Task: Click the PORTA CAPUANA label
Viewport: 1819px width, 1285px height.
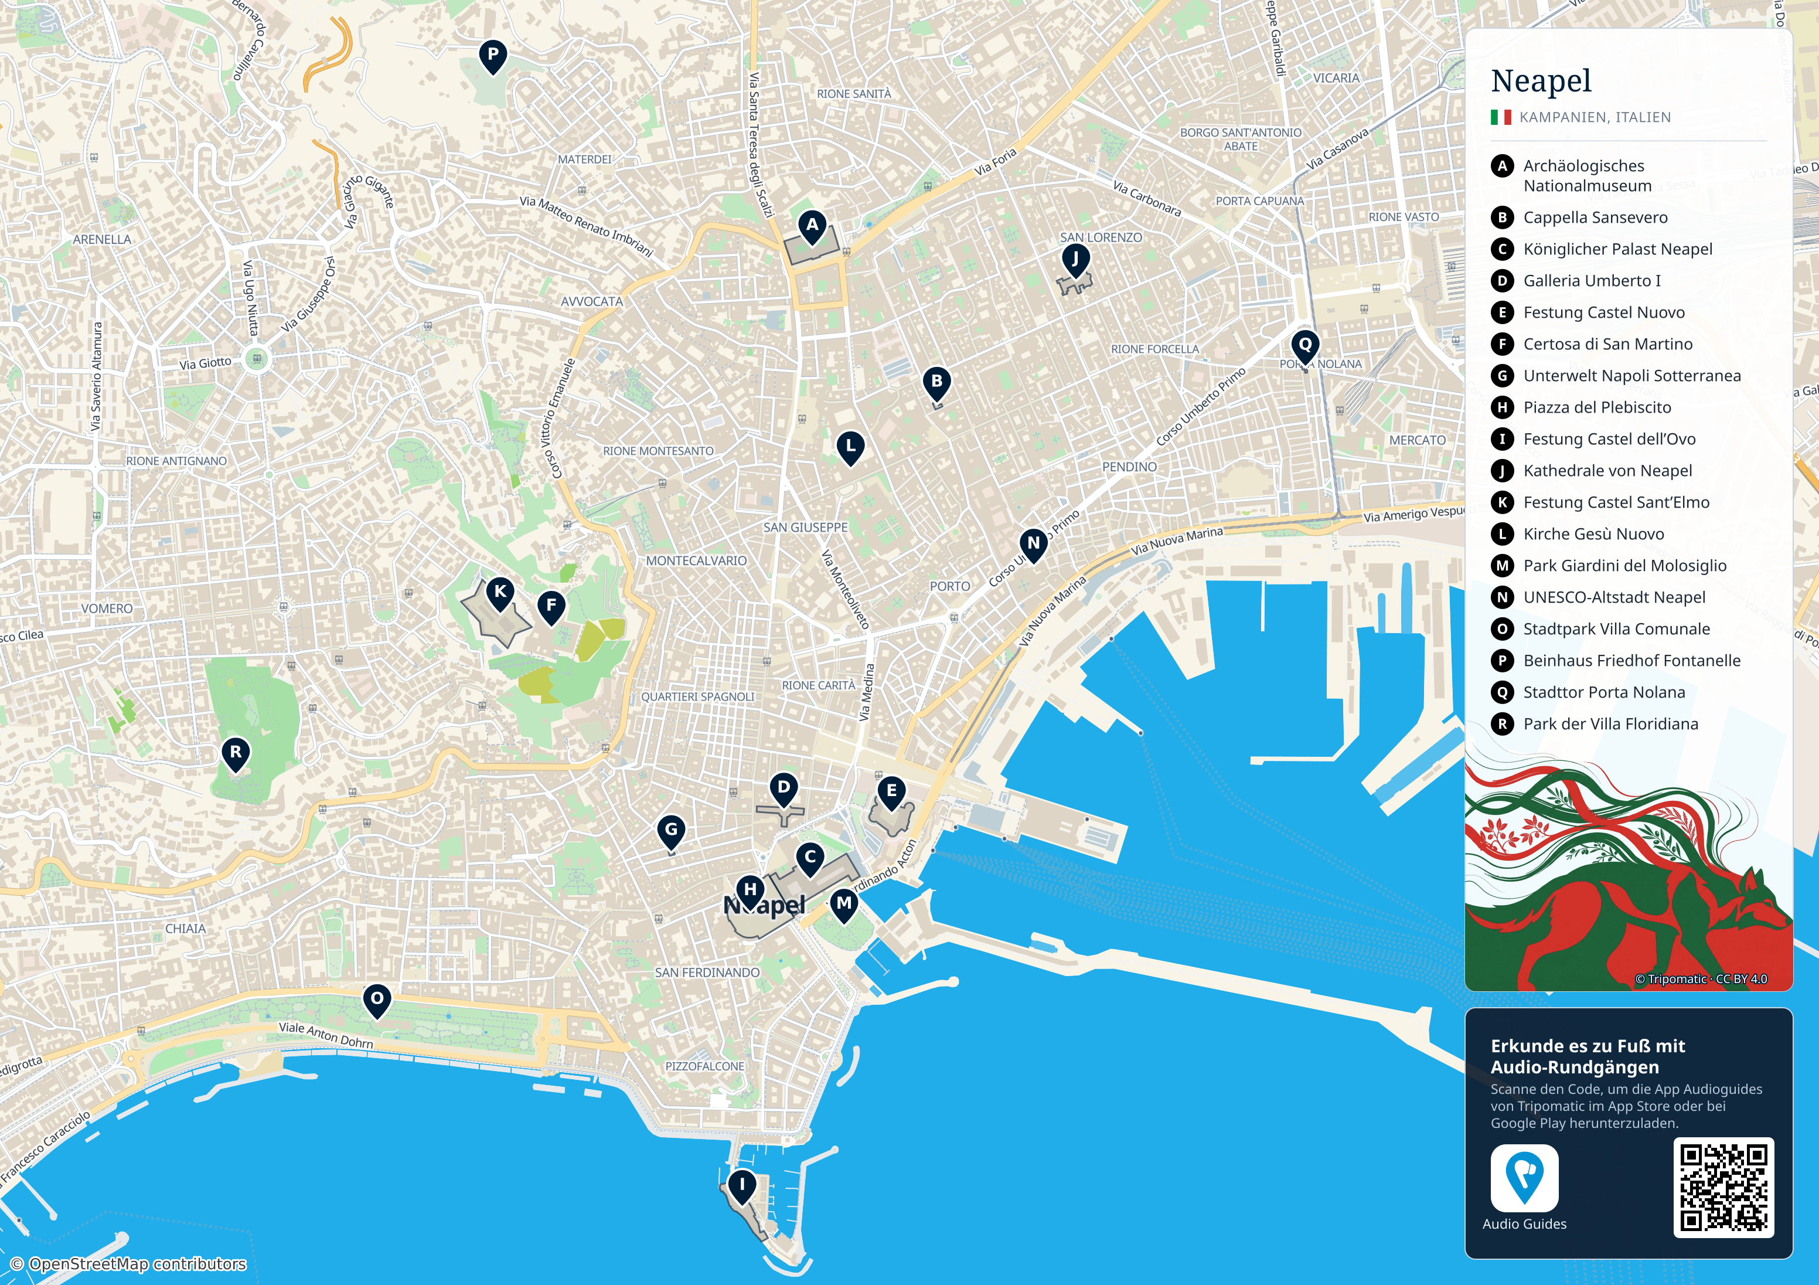Action: tap(1260, 201)
